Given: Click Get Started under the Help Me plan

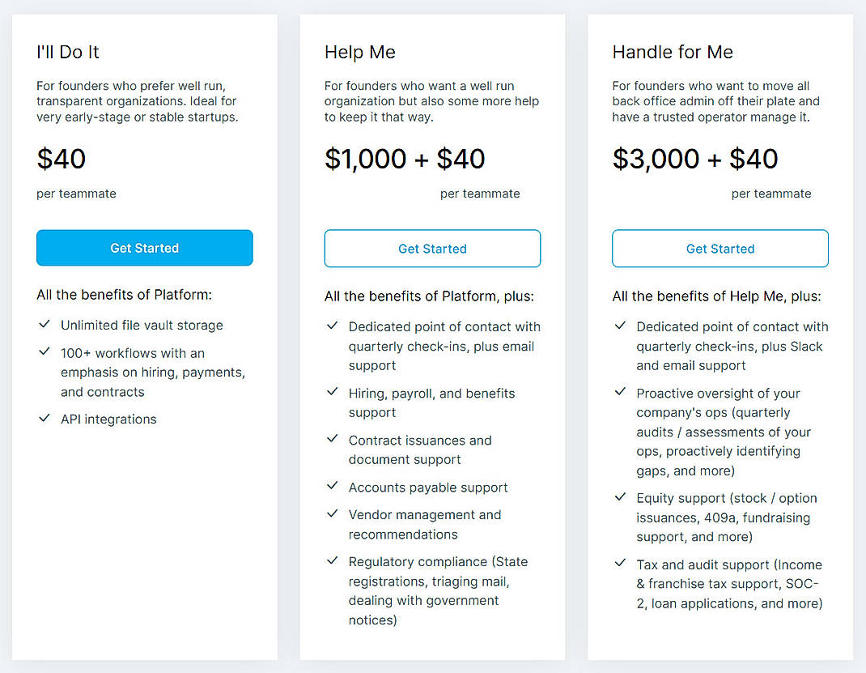Looking at the screenshot, I should pyautogui.click(x=432, y=249).
